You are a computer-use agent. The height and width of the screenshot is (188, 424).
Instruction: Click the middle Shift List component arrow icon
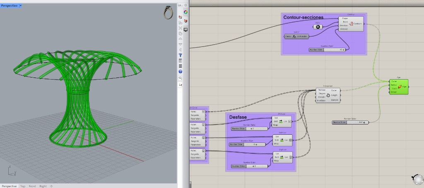(x=282, y=140)
